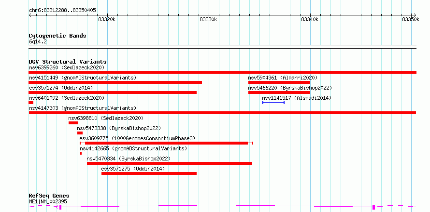430x212 pixels.
Task: Click the small red bar below nsv6398810
Action: [x=73, y=123]
